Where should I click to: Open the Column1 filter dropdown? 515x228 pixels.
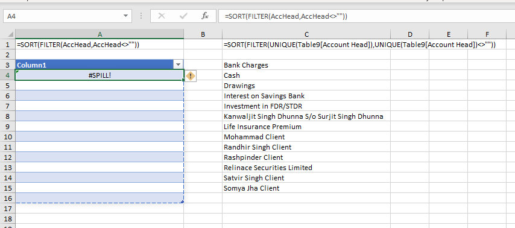178,65
